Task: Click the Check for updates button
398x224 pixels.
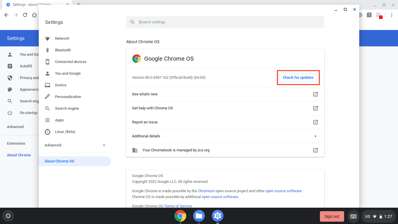Action: [x=298, y=78]
